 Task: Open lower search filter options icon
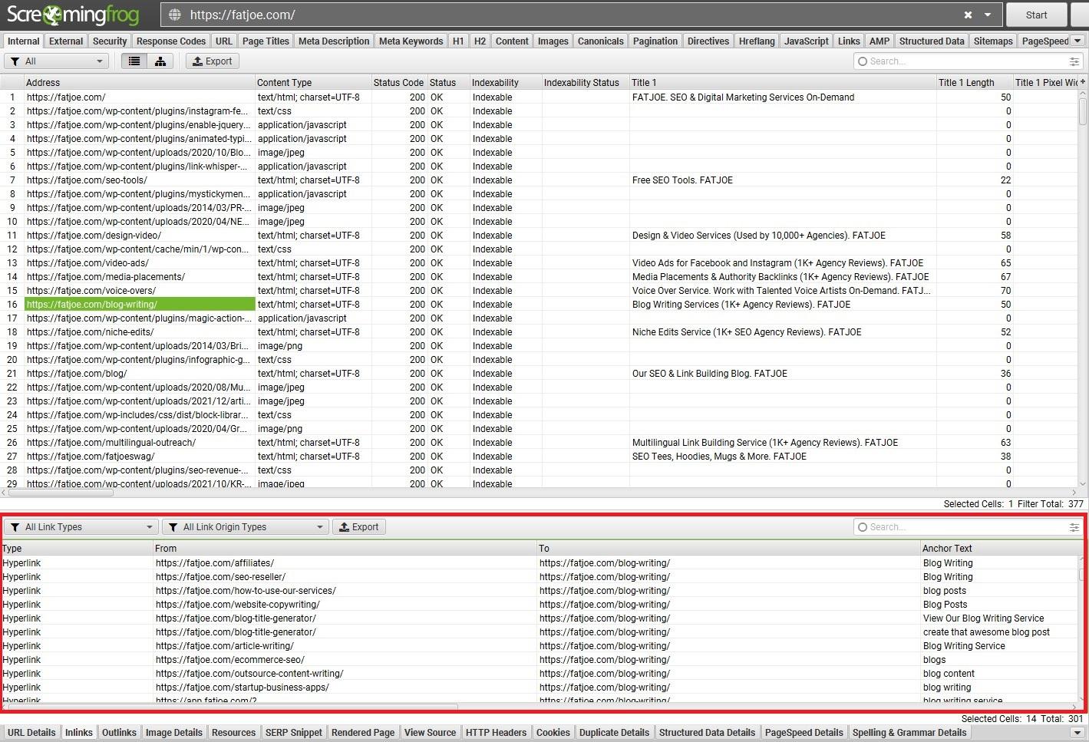coord(1074,527)
